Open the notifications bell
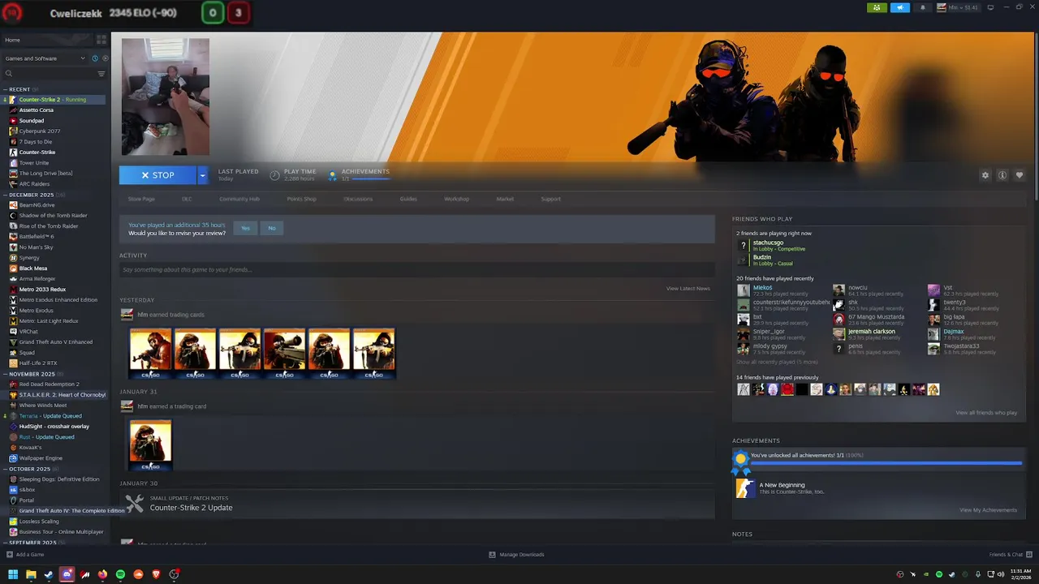 click(x=922, y=7)
